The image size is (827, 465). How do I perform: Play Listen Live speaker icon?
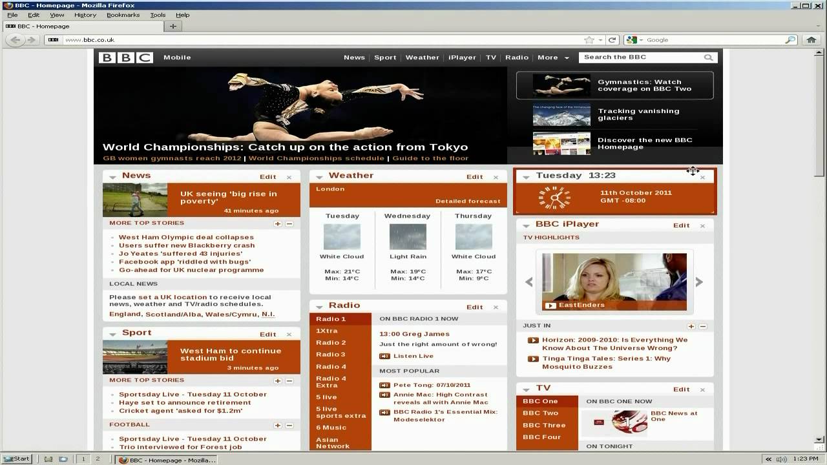385,356
